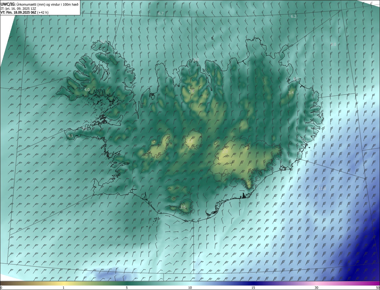Click the 4.3 value on Snæfellsnes peninsula

click(70, 136)
